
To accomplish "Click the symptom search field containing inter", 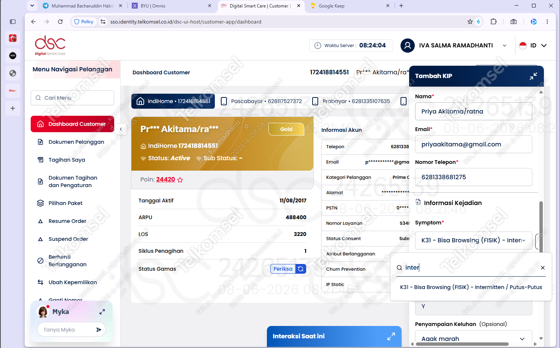I will (471, 268).
